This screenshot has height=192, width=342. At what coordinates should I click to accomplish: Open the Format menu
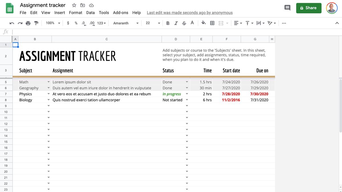tap(75, 13)
